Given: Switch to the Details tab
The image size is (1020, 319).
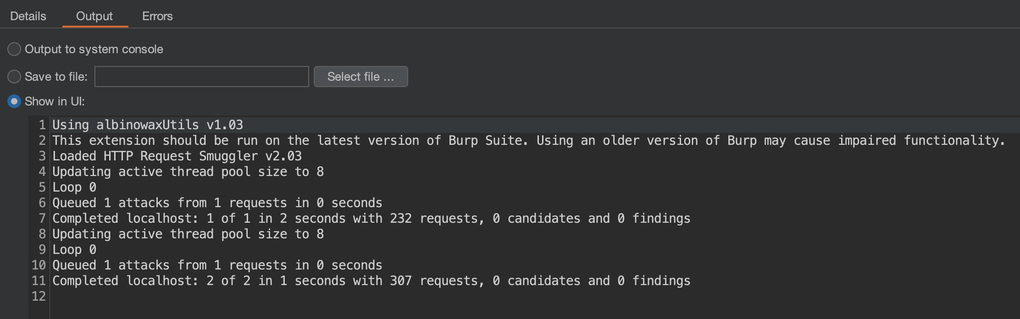Looking at the screenshot, I should pyautogui.click(x=28, y=16).
